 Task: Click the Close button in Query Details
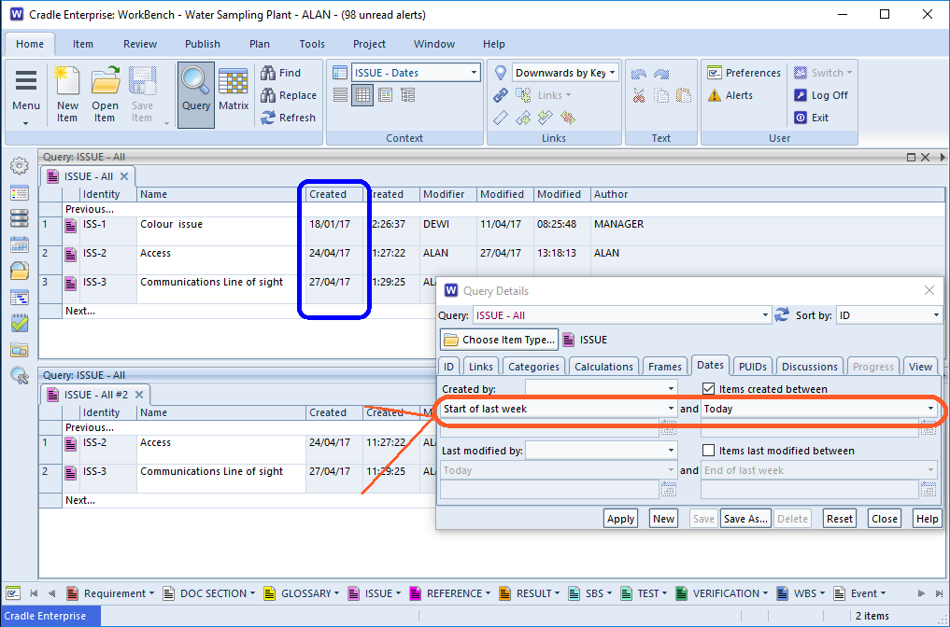point(884,519)
